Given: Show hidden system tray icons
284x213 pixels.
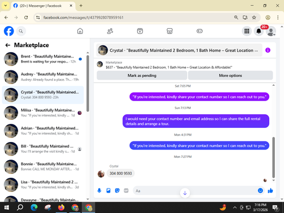Looking at the screenshot, I should point(235,208).
